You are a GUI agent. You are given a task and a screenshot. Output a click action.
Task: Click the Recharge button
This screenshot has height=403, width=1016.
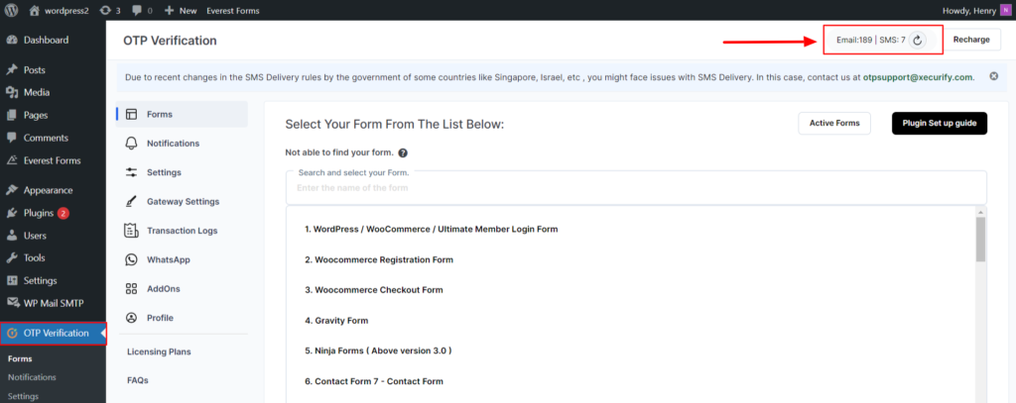pos(971,40)
